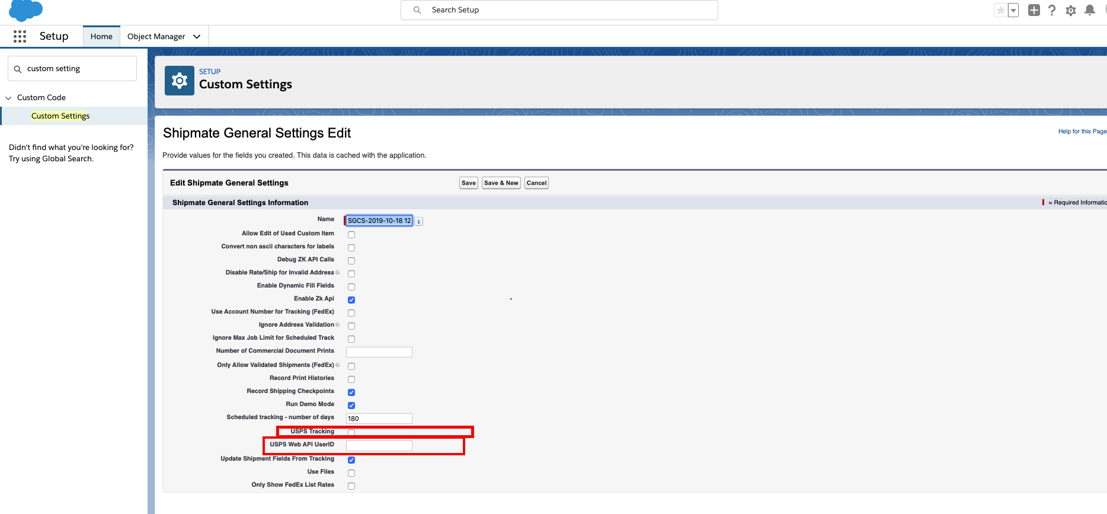Open the setup gear icon
Image resolution: width=1107 pixels, height=514 pixels.
(1071, 10)
